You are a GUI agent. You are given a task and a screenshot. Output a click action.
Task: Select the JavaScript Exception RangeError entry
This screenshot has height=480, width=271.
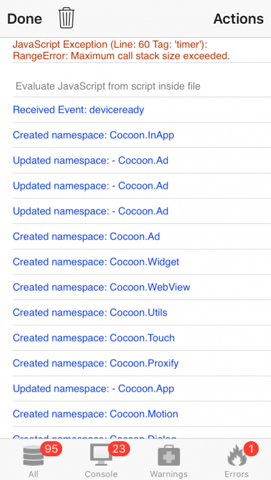[142, 51]
